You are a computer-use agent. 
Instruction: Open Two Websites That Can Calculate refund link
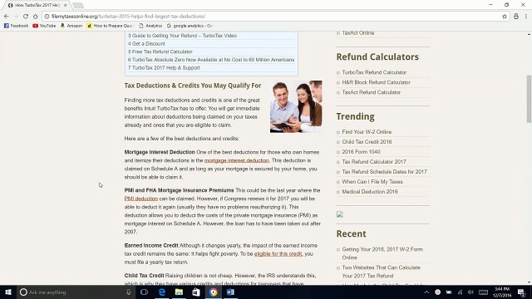(x=381, y=272)
